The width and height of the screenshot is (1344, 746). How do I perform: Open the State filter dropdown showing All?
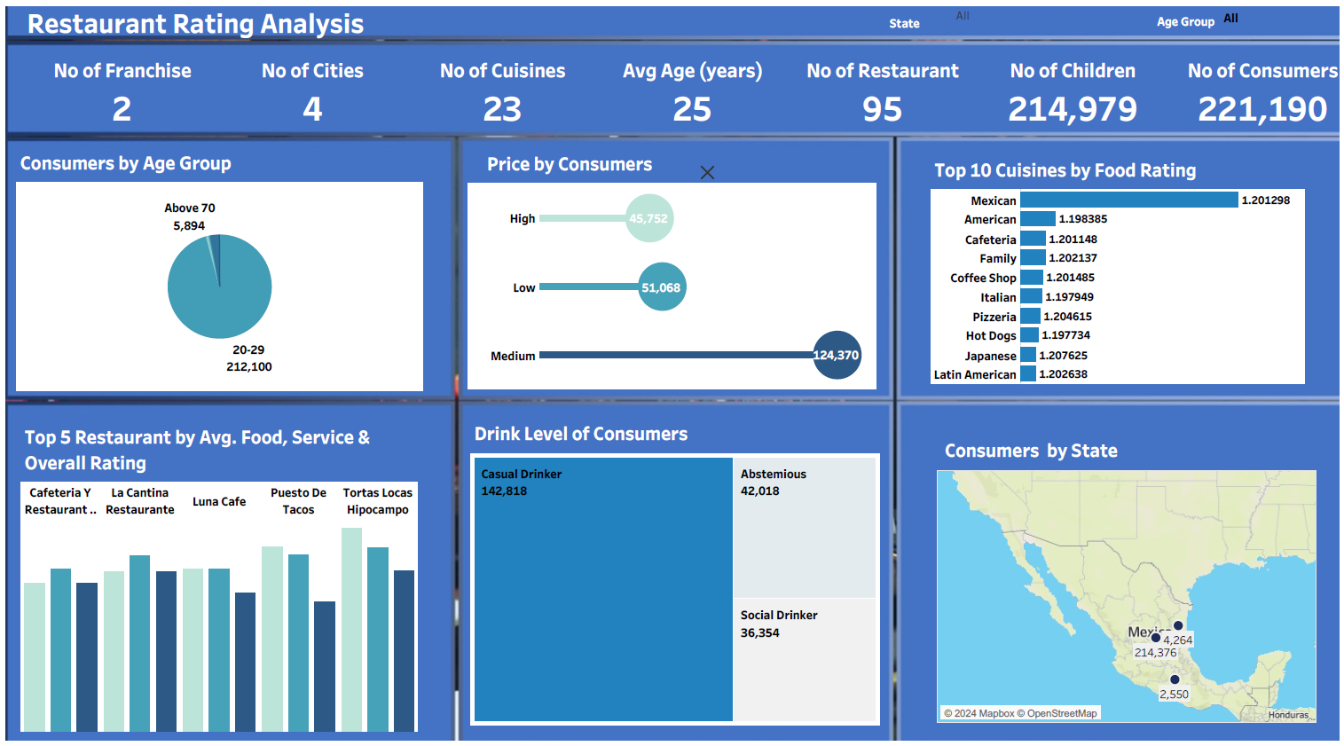[963, 16]
